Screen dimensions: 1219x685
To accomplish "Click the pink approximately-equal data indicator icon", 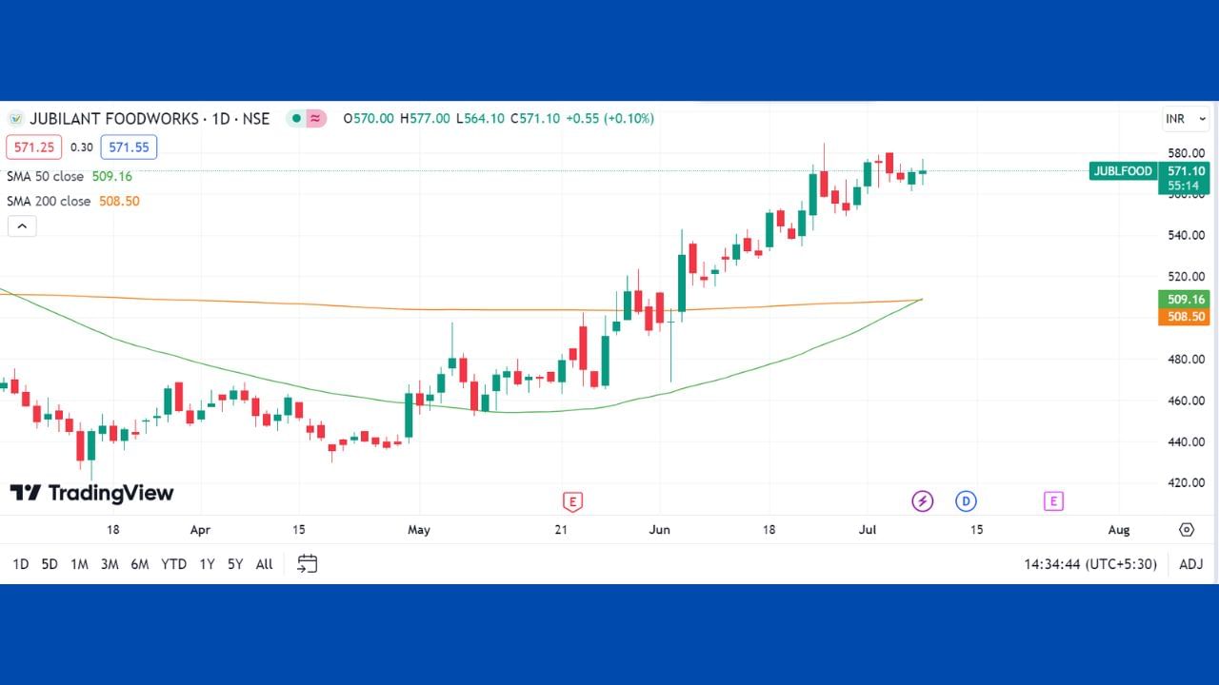I will click(x=316, y=119).
